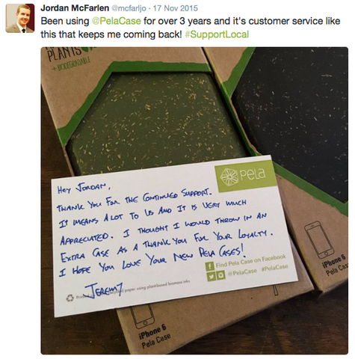The image size is (355, 359).
Task: Click the 17 Nov 2015 timestamp
Action: coord(176,8)
